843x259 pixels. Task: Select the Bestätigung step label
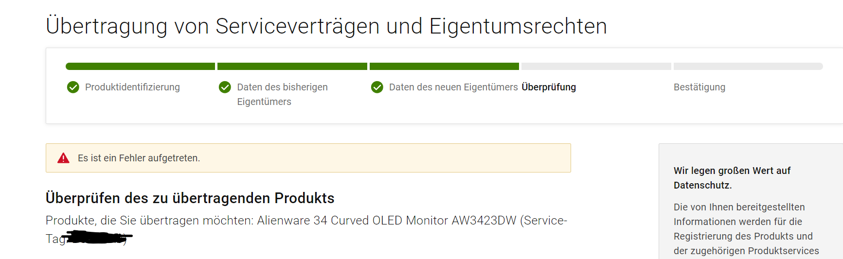(700, 87)
